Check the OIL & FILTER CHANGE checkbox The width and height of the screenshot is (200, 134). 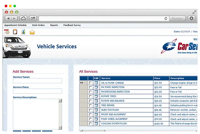click(90, 83)
